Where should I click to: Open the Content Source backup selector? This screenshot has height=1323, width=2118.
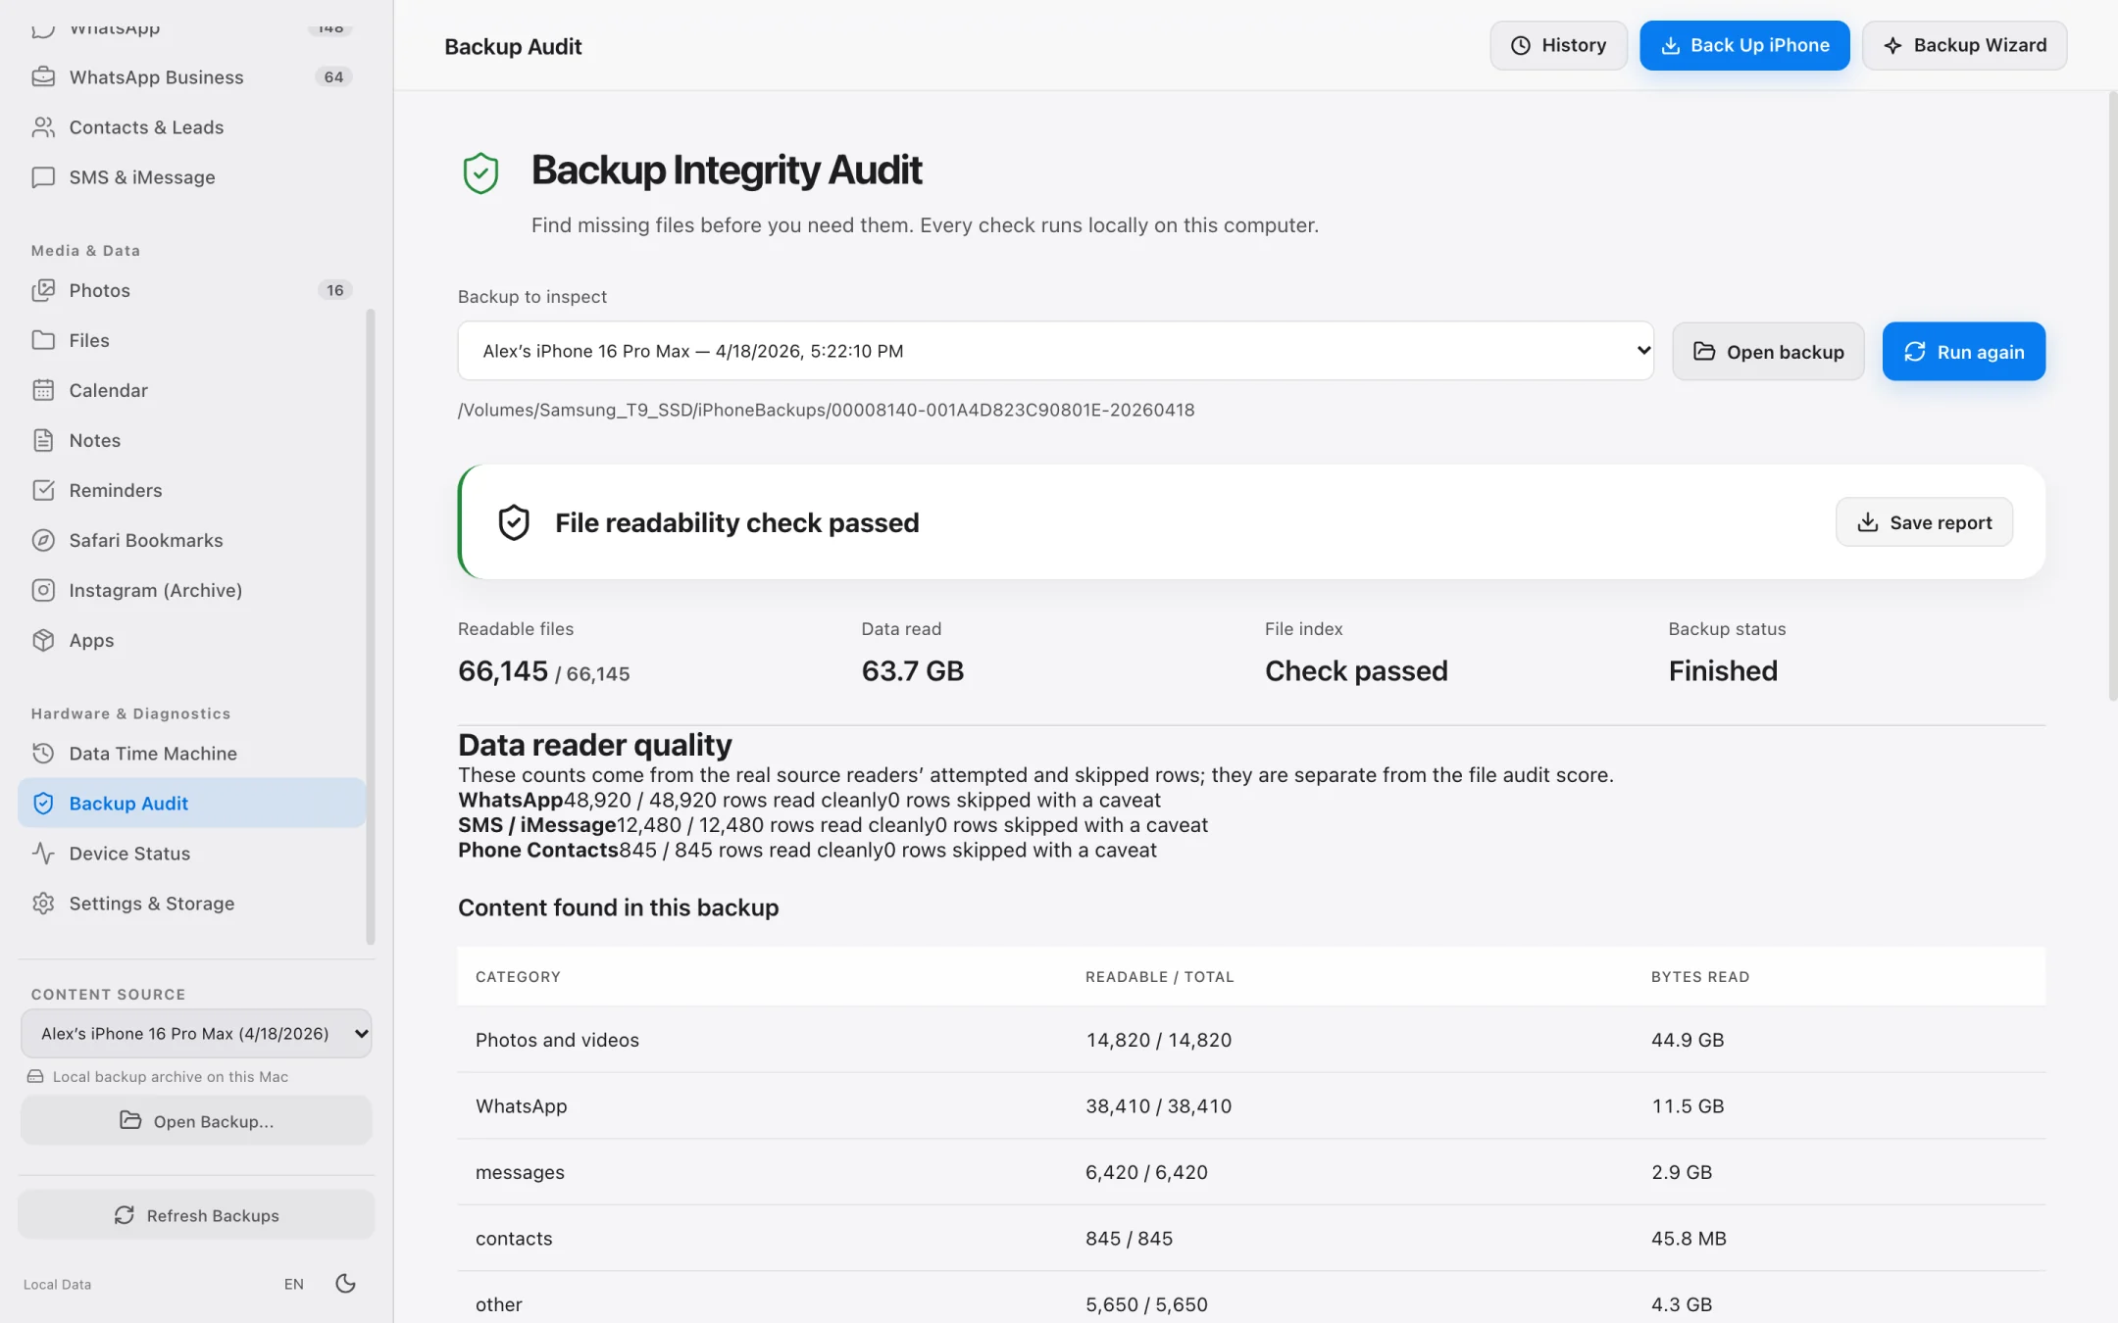pos(196,1033)
